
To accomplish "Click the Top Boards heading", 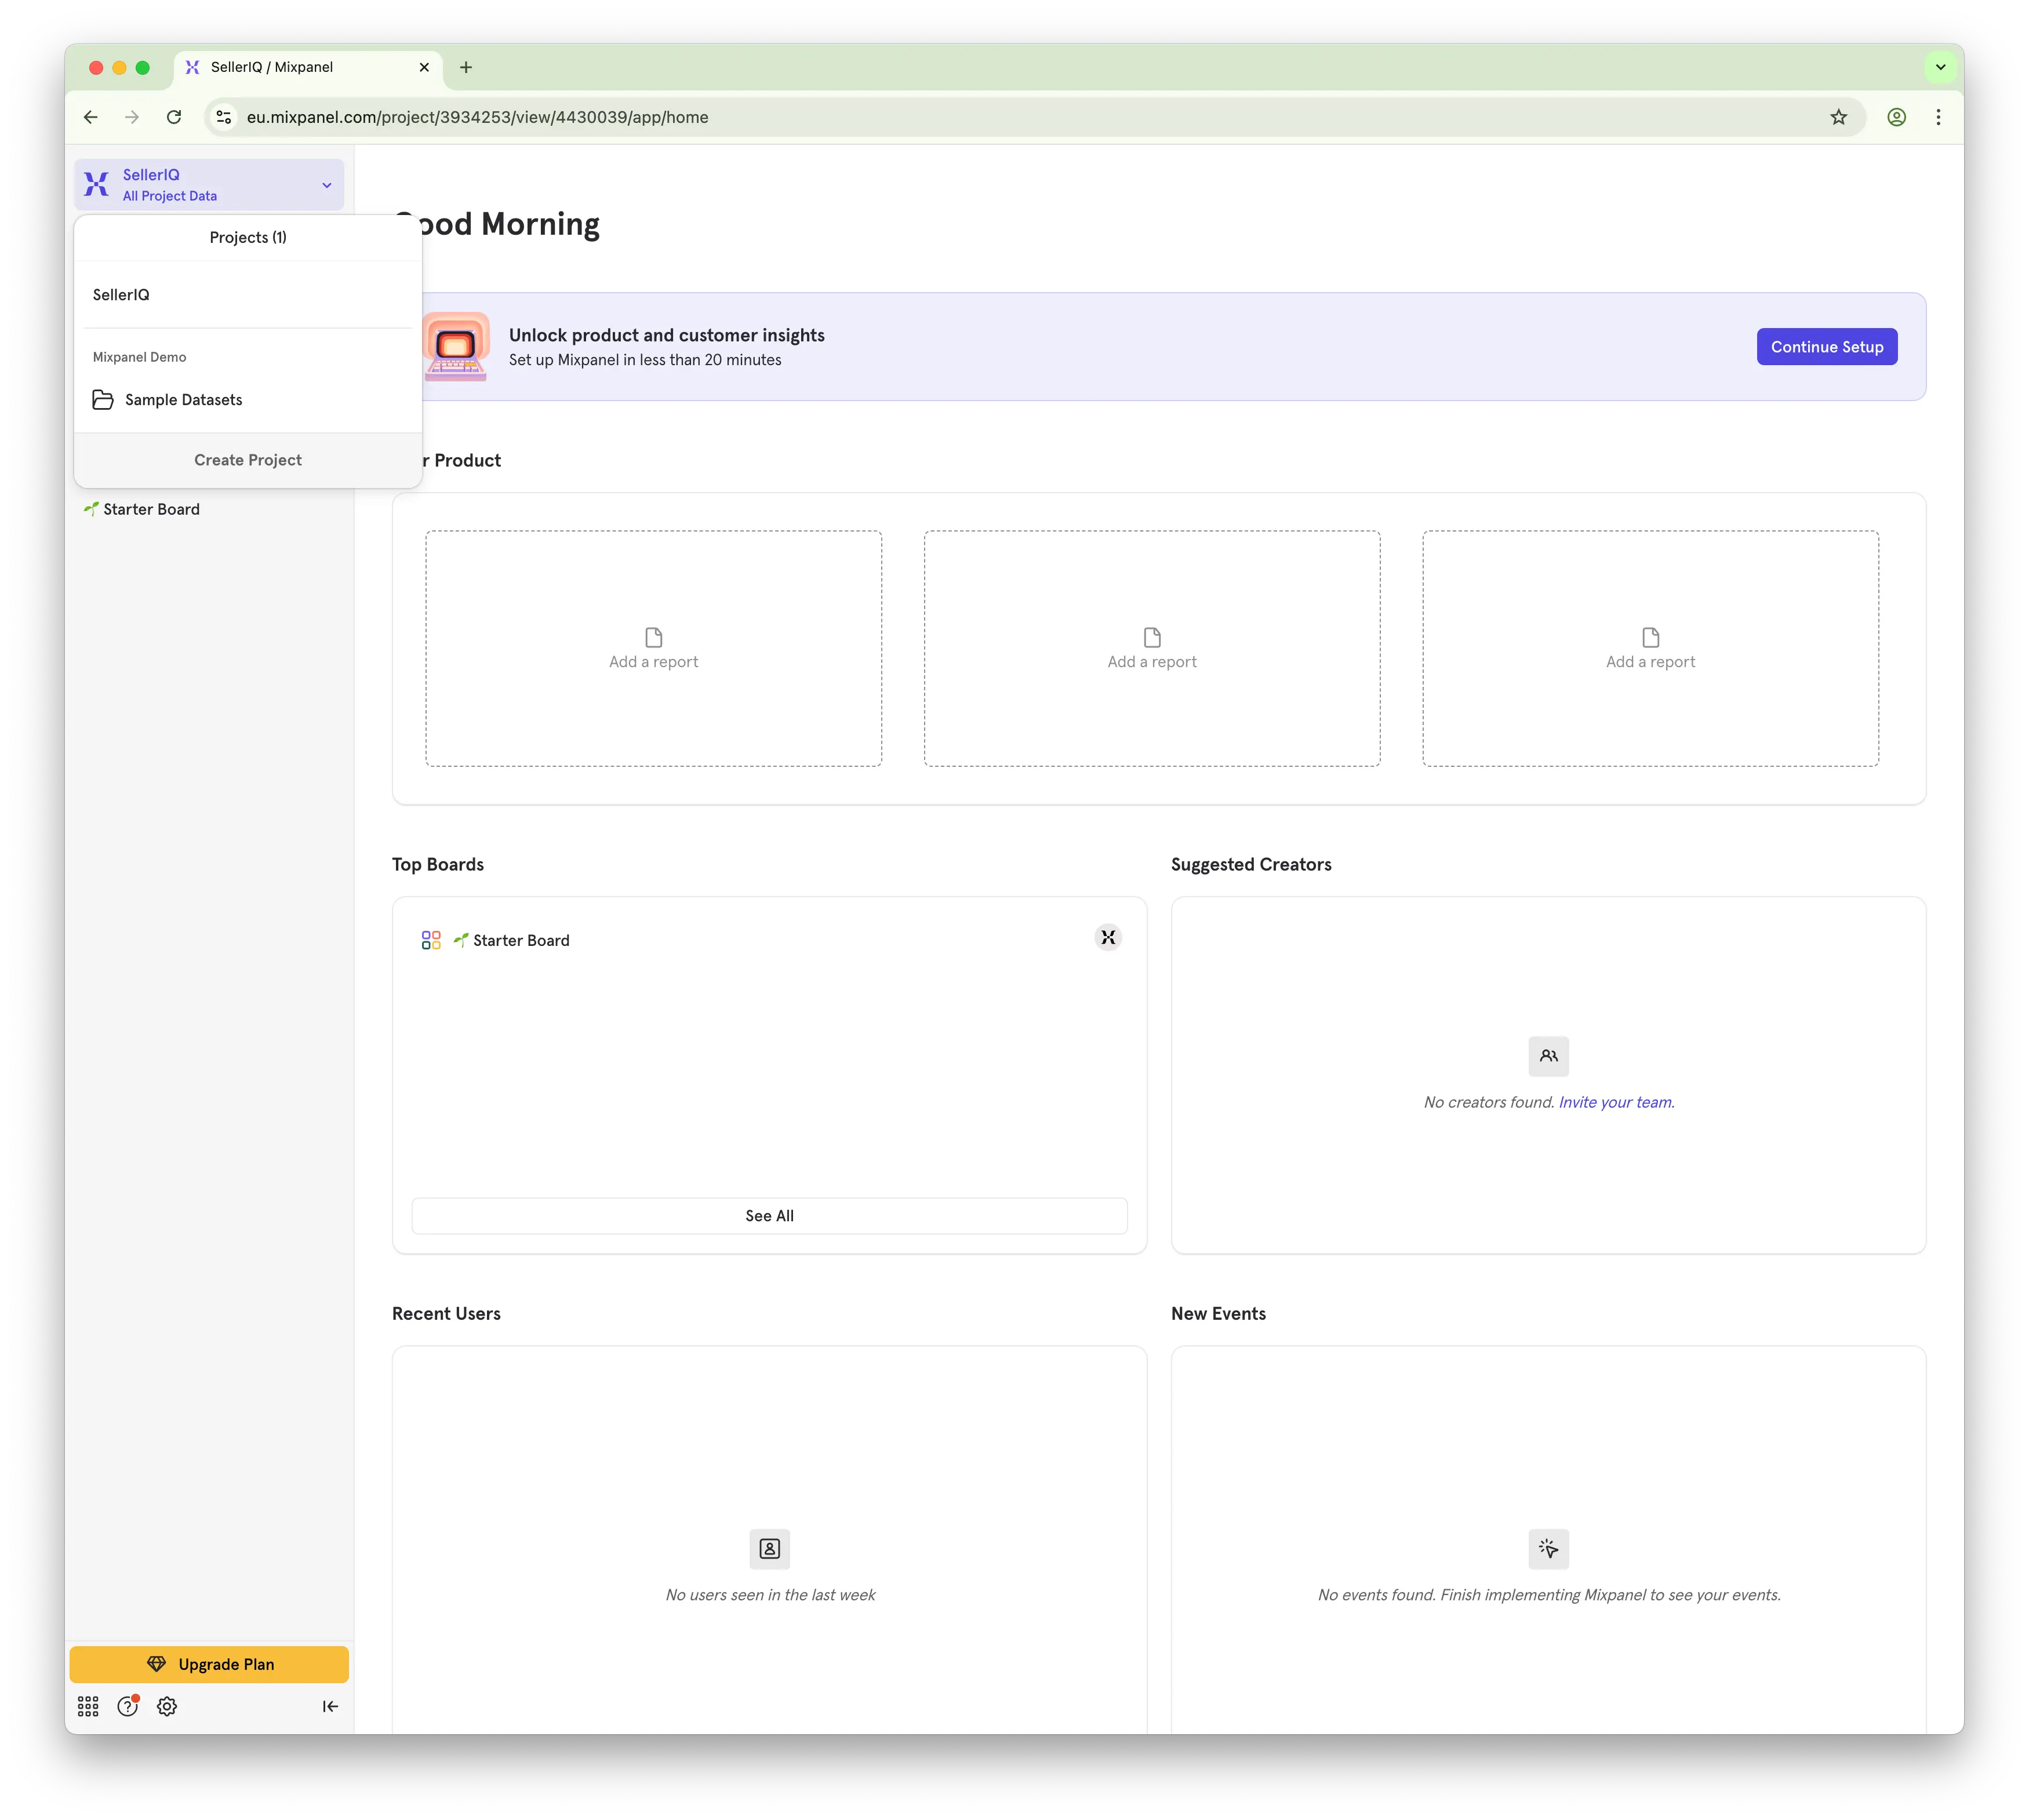I will 438,864.
